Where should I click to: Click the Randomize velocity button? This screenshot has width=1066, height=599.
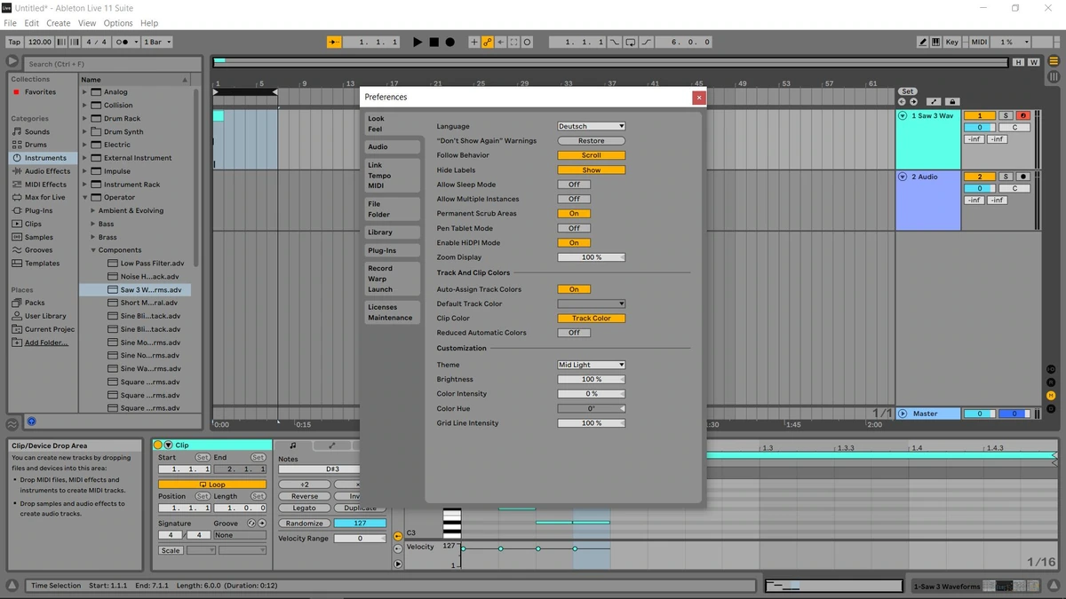pyautogui.click(x=305, y=524)
